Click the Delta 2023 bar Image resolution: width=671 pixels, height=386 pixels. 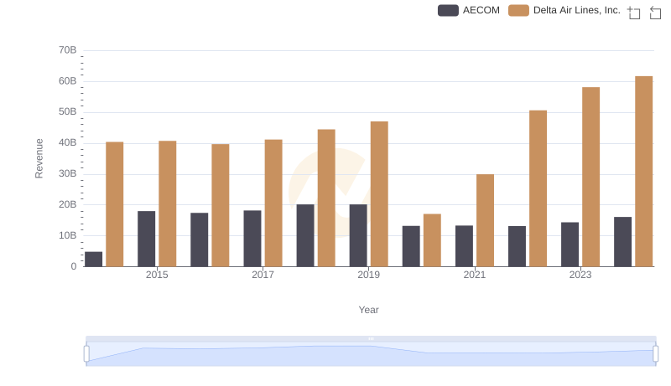(591, 177)
